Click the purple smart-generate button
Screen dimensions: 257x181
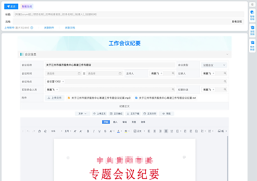[27, 6]
